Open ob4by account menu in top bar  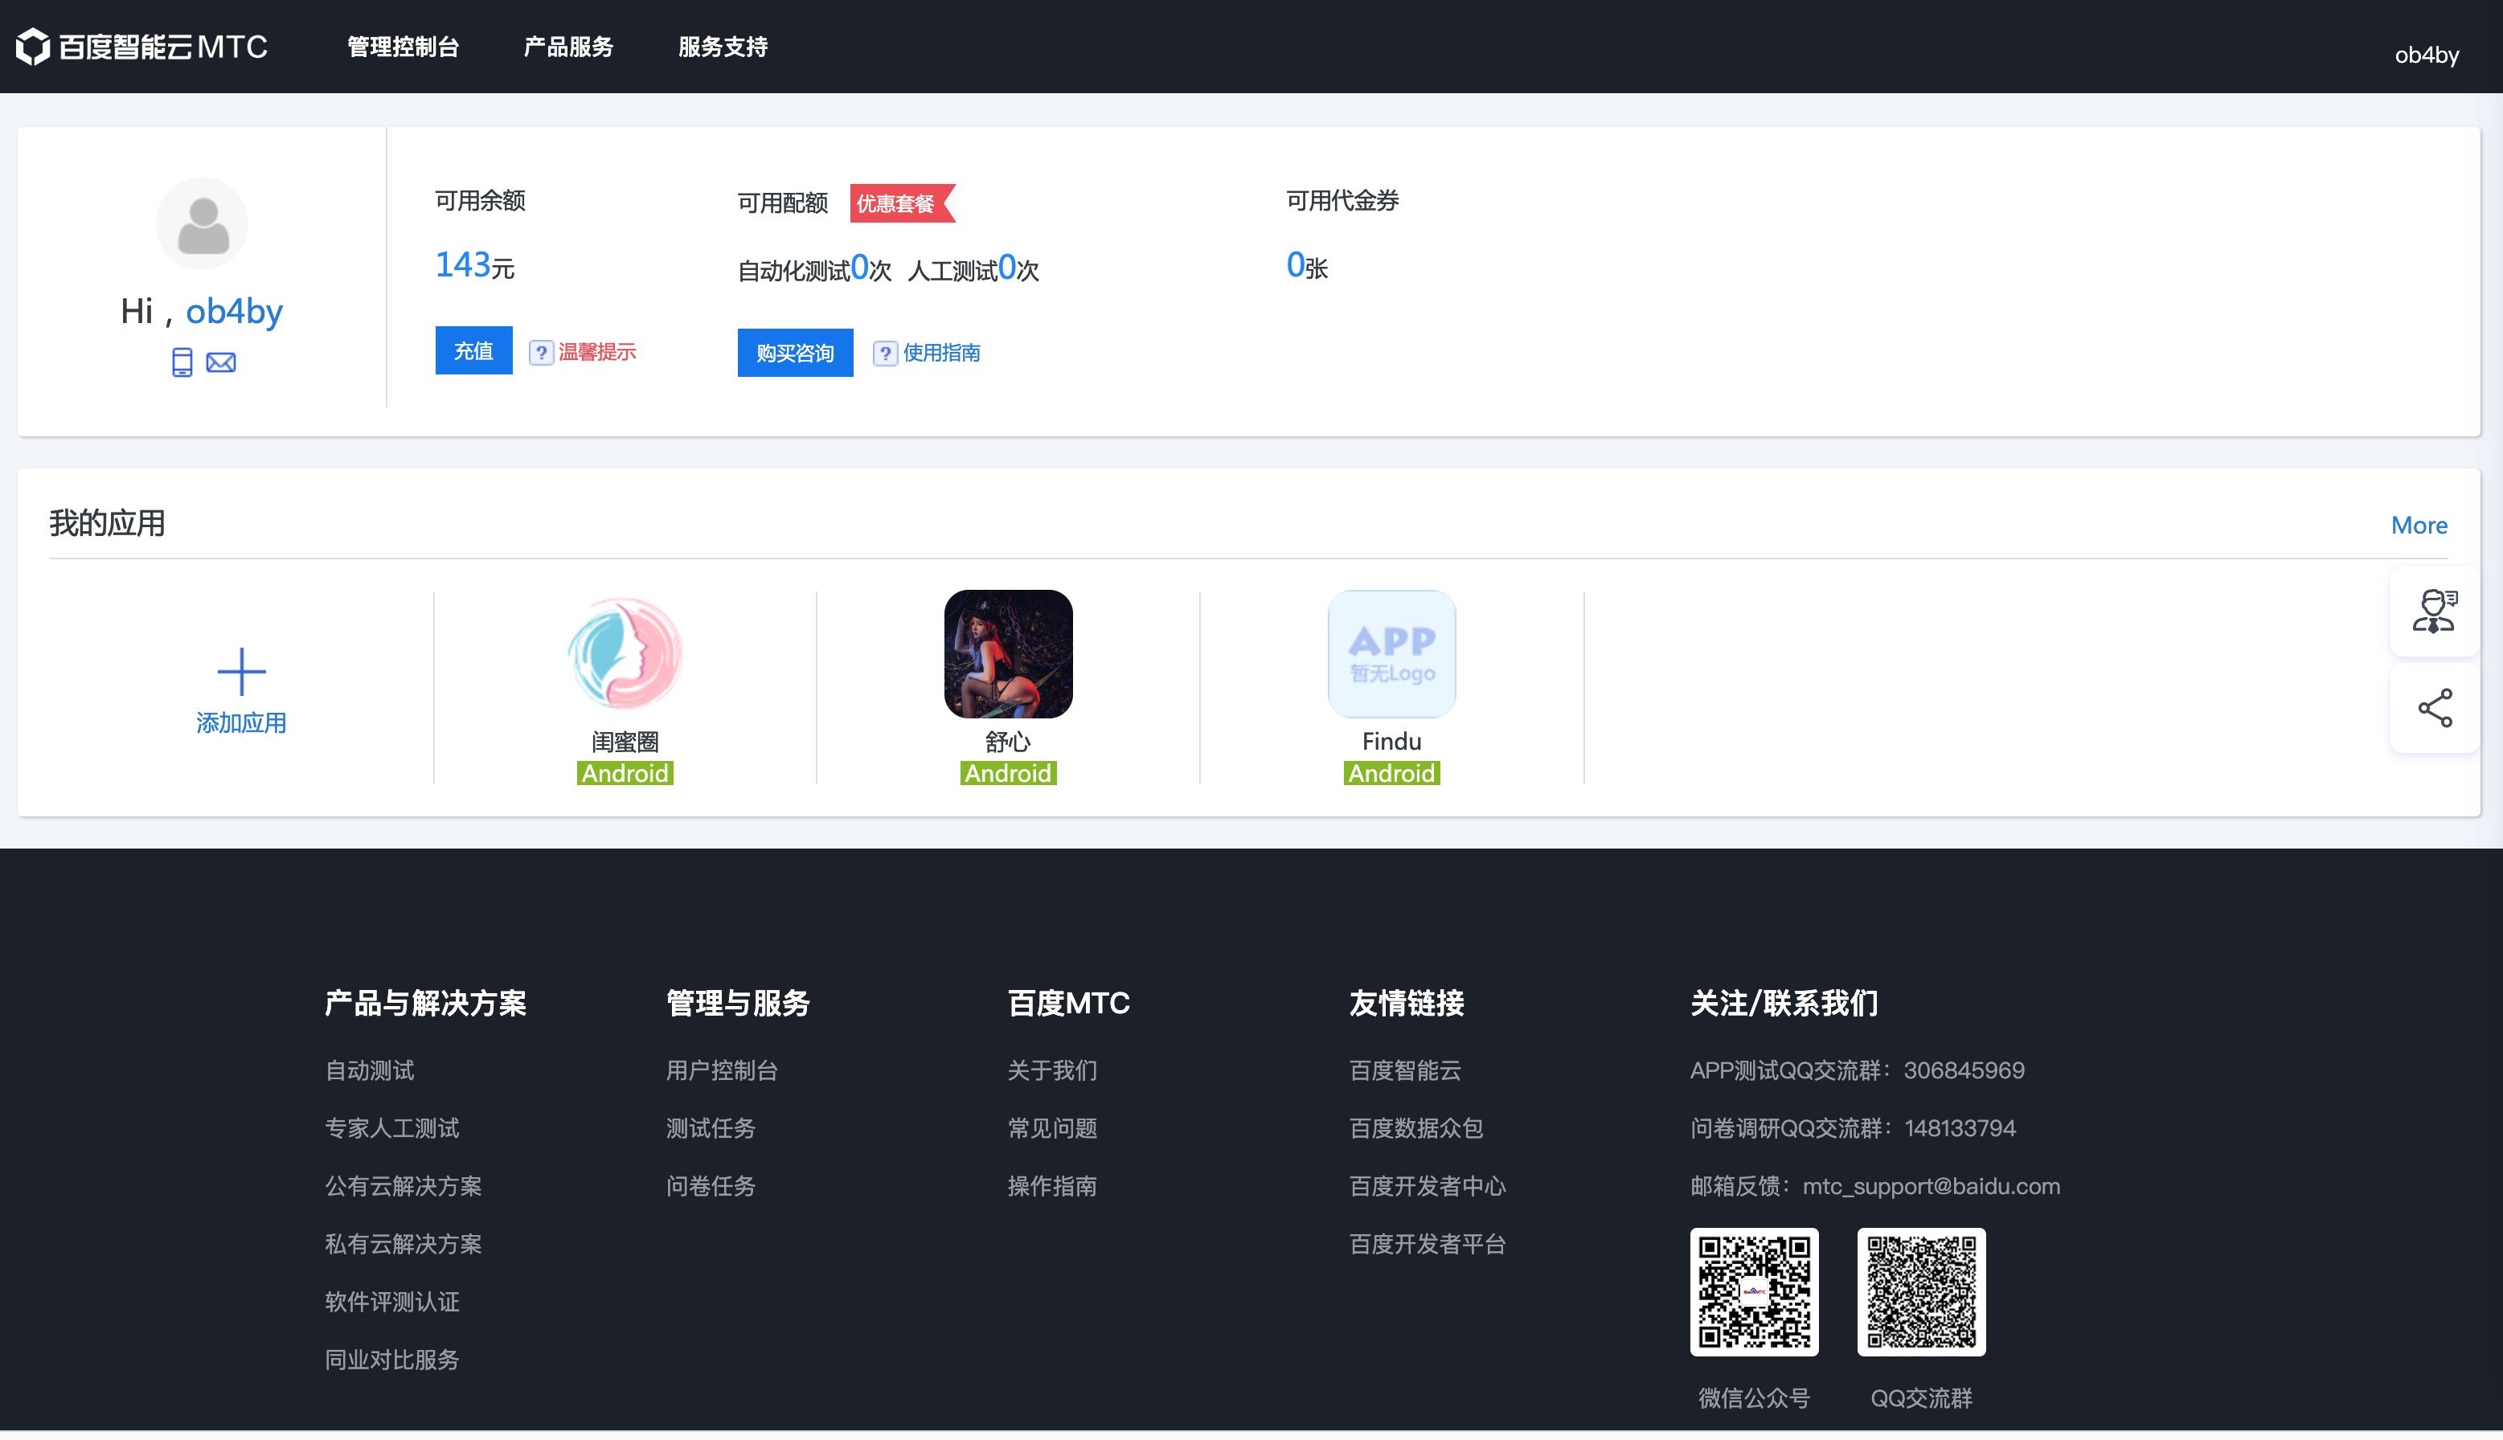(2426, 55)
